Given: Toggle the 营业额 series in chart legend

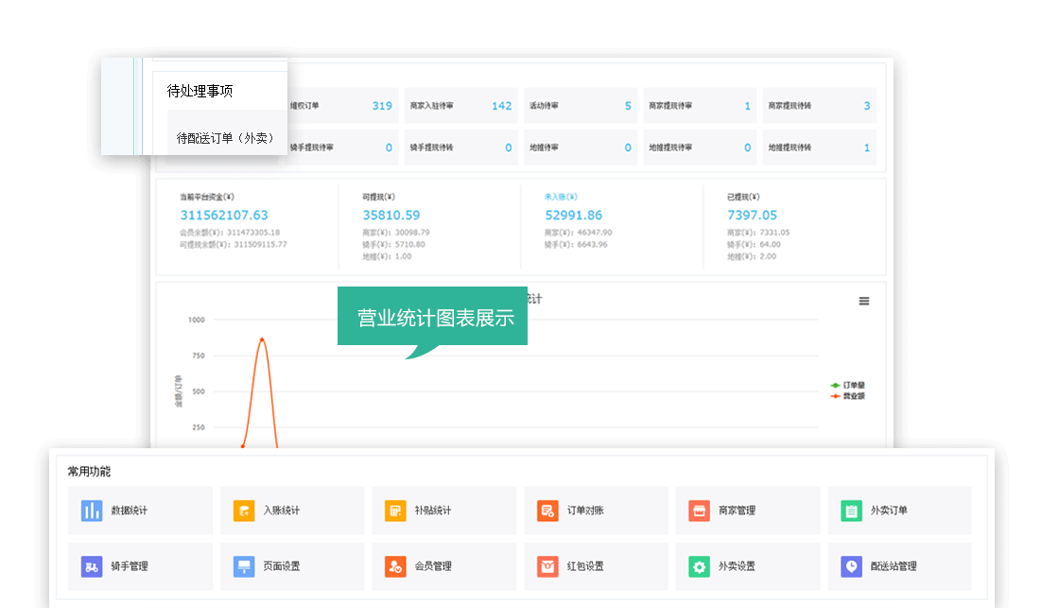Looking at the screenshot, I should pyautogui.click(x=847, y=396).
